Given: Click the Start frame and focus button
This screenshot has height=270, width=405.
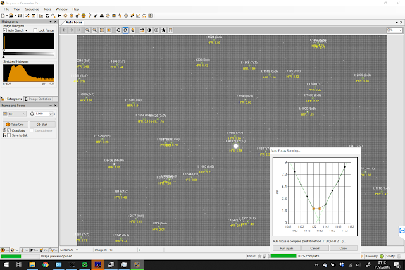Looking at the screenshot, I should [x=42, y=125].
